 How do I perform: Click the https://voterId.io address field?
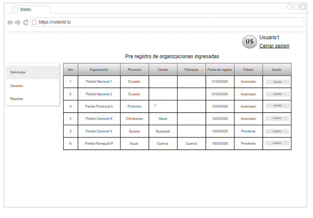[x=167, y=22]
